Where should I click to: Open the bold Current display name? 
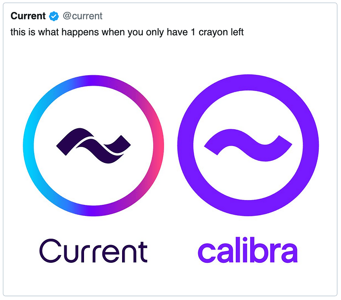28,16
